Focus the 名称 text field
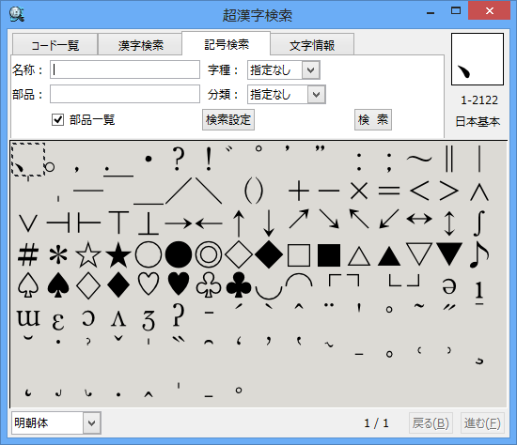 [x=125, y=69]
